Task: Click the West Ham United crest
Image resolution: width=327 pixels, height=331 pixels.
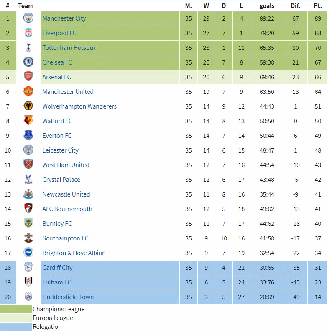Action: (x=28, y=165)
